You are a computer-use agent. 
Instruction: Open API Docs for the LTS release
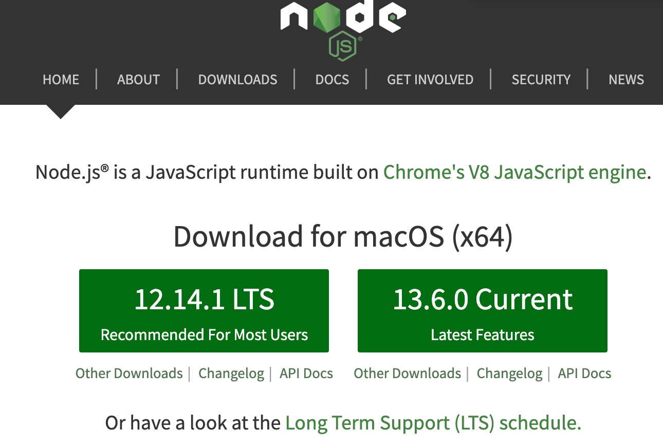click(x=306, y=374)
